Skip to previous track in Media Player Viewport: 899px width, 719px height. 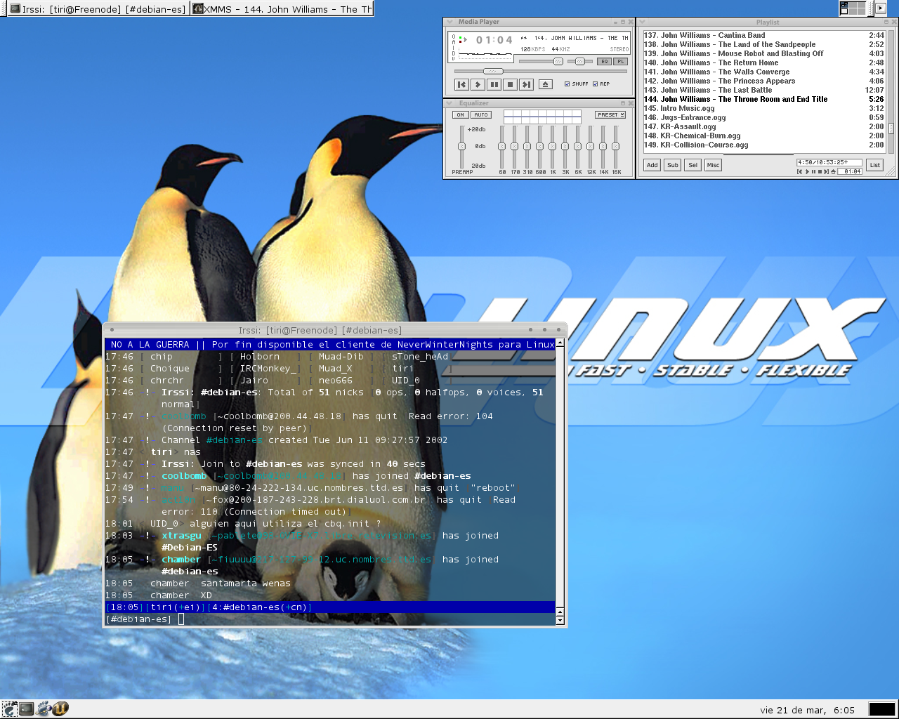(x=461, y=84)
